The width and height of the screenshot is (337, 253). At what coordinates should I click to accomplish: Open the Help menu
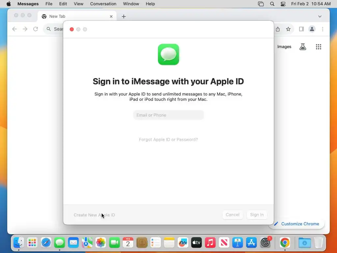150,4
